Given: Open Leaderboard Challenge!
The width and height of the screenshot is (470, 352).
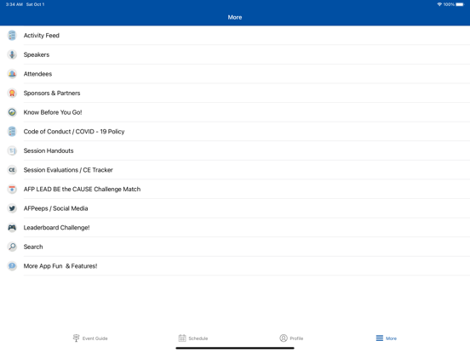Looking at the screenshot, I should (x=235, y=228).
